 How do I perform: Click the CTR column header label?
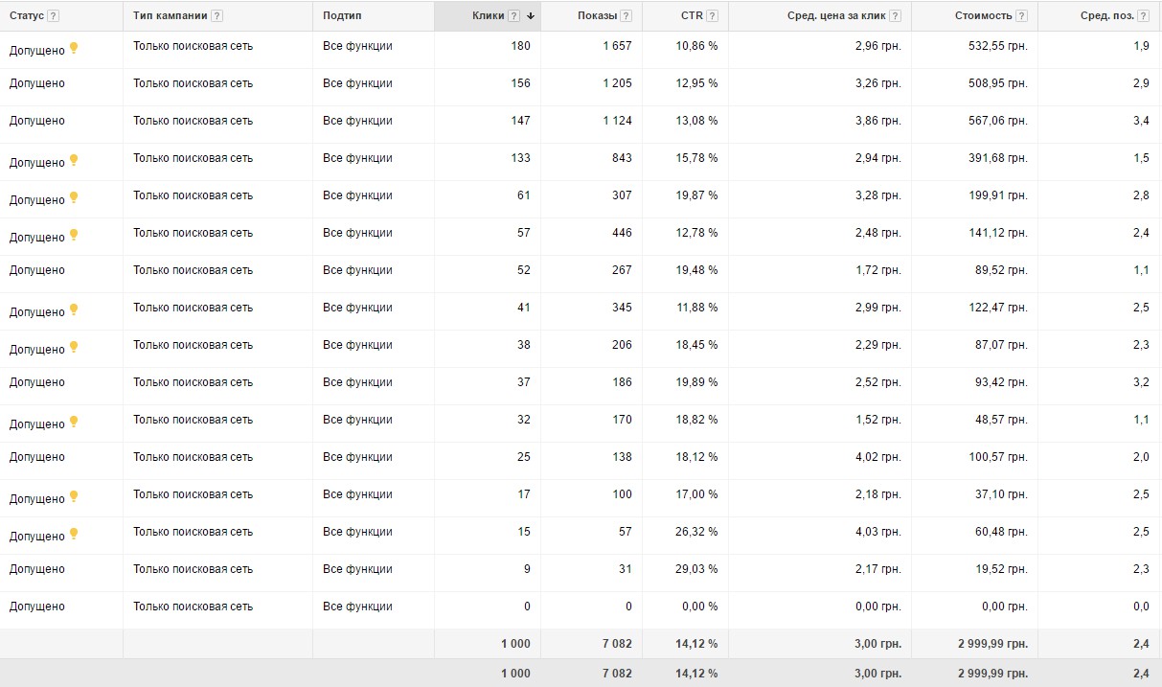692,16
